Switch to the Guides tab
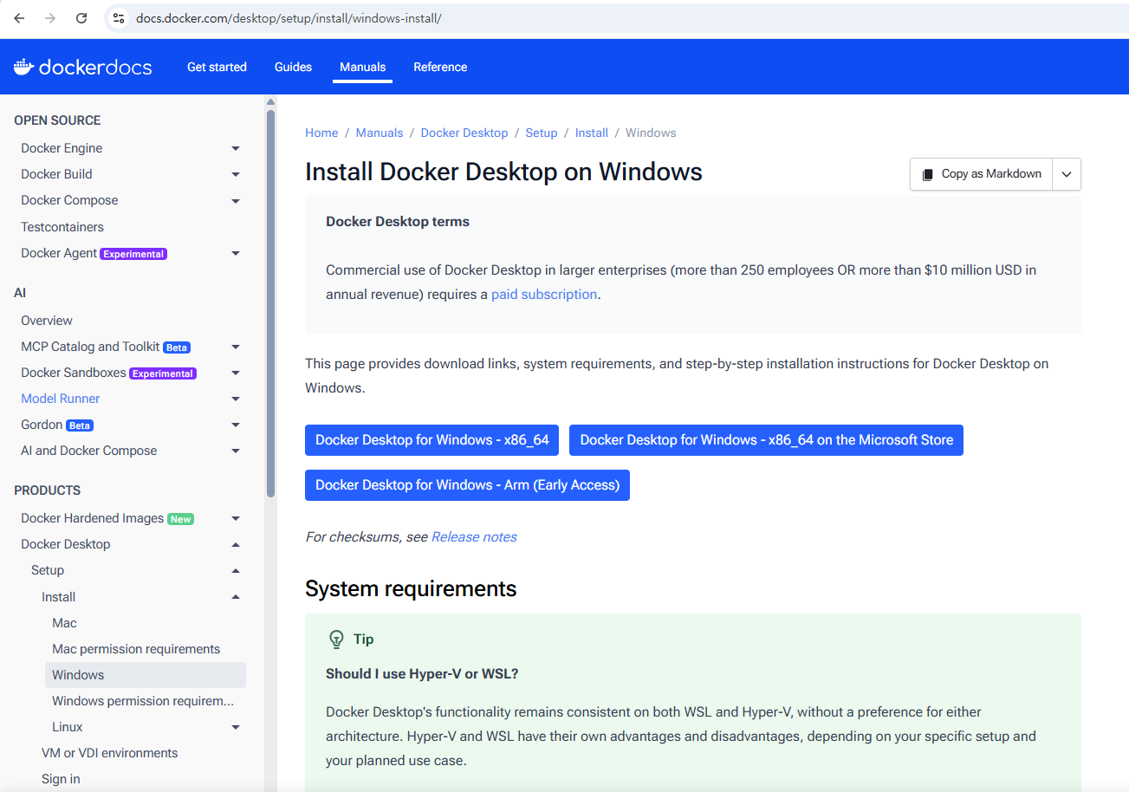 click(293, 67)
